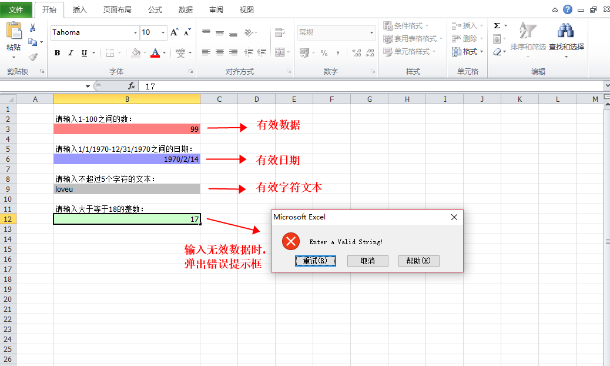610x366 pixels.
Task: Apply comma style to the selection
Action: [x=338, y=53]
